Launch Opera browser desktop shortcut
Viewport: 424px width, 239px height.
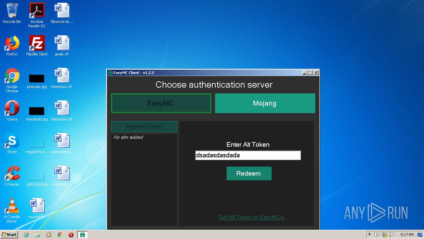tap(12, 111)
